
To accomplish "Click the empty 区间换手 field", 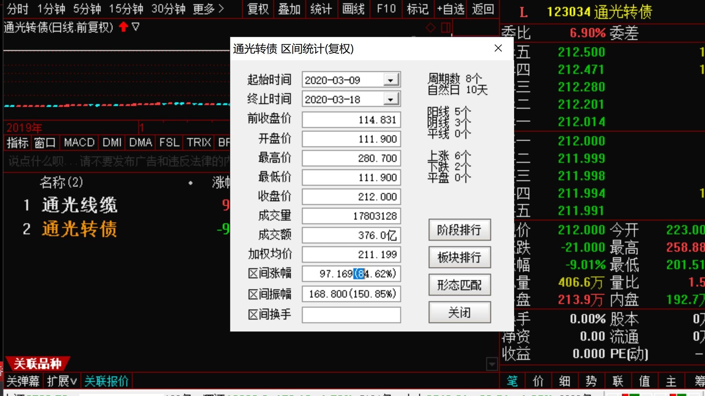I will [x=351, y=315].
